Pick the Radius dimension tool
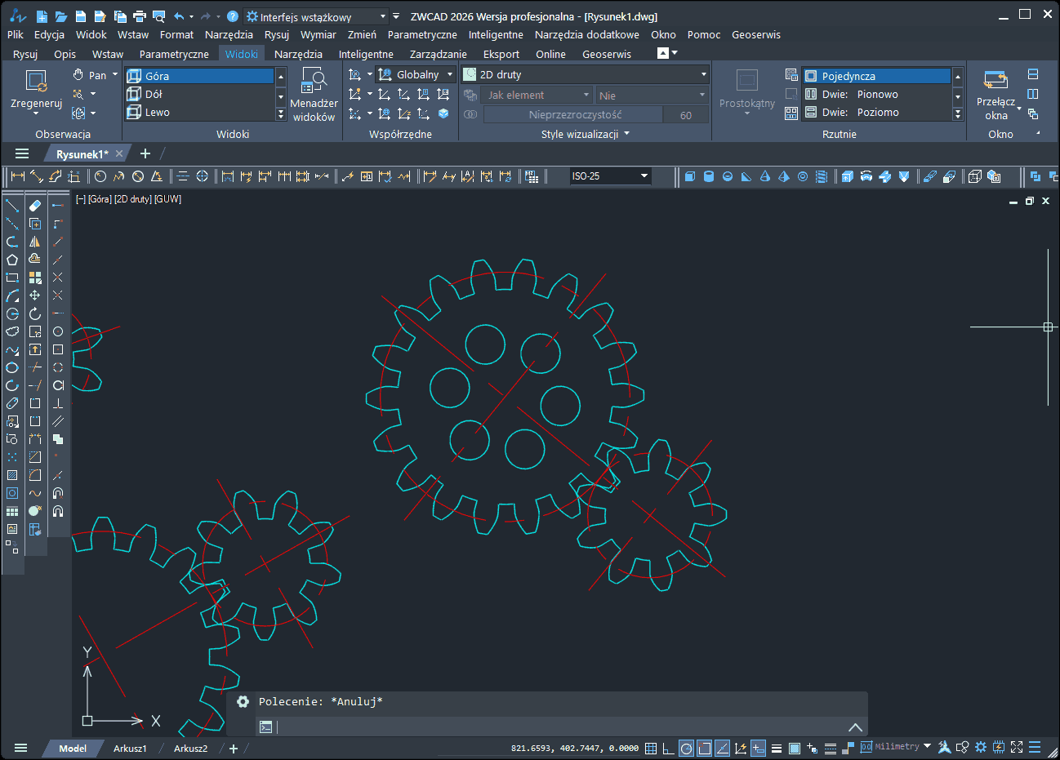 click(x=100, y=176)
